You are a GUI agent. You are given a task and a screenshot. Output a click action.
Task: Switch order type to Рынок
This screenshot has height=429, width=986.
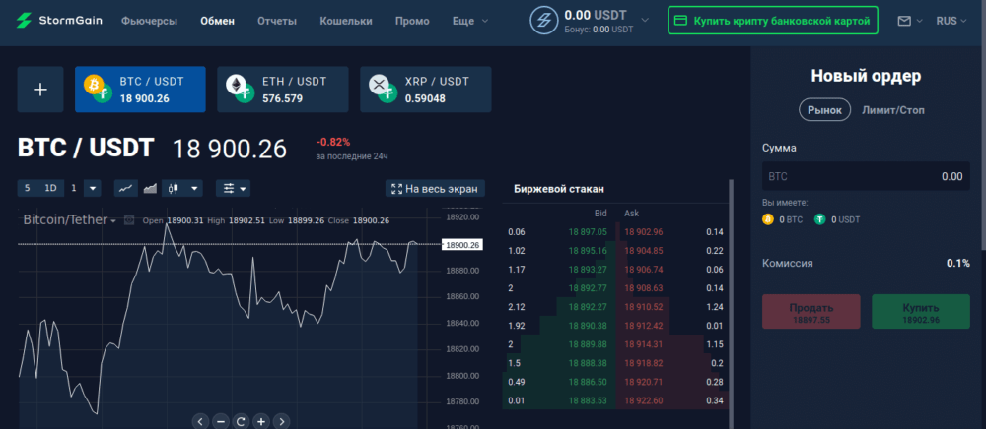[824, 110]
